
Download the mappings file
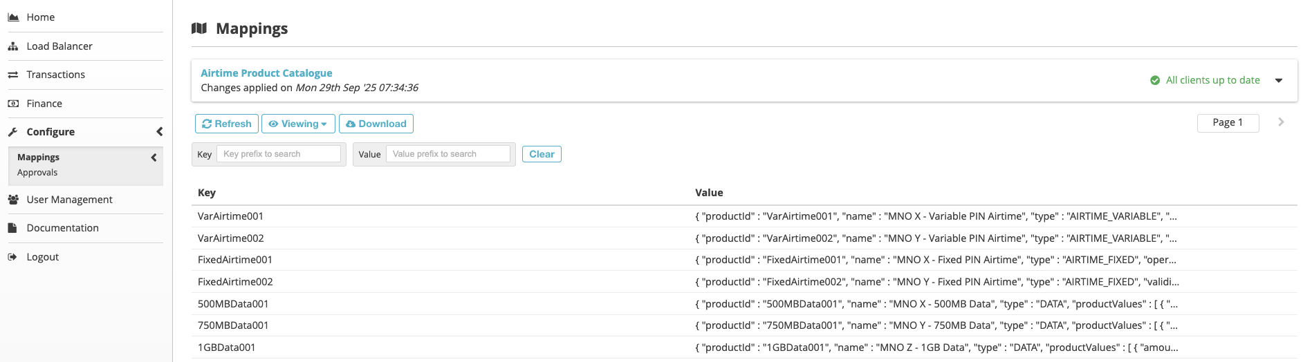coord(376,124)
